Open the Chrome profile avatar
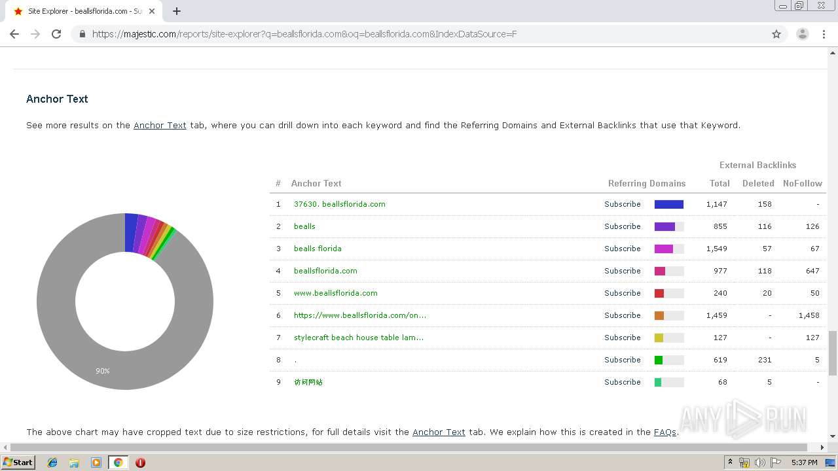The height and width of the screenshot is (471, 838). point(802,34)
